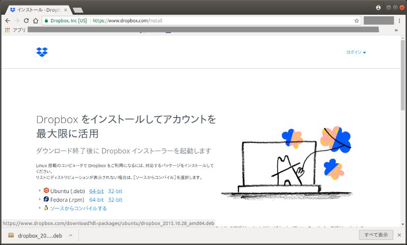Close the インストール - Dropbox tab

(66, 10)
